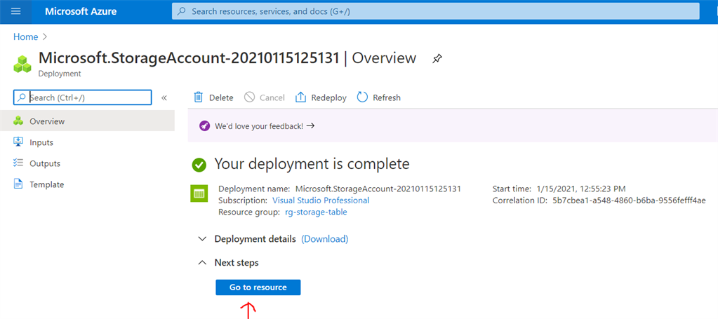Click the feedback rocket icon
718x319 pixels.
(x=204, y=126)
